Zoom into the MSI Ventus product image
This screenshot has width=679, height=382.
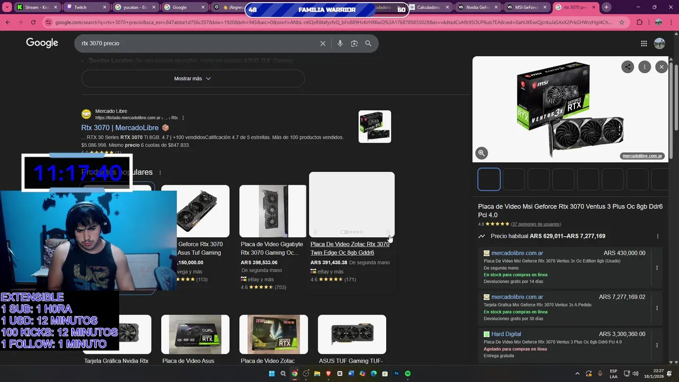482,153
